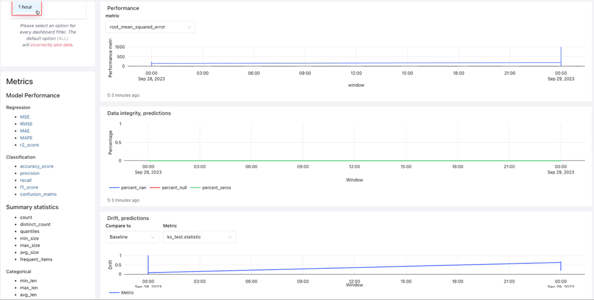Open the r2_score link
The width and height of the screenshot is (594, 300).
29,145
